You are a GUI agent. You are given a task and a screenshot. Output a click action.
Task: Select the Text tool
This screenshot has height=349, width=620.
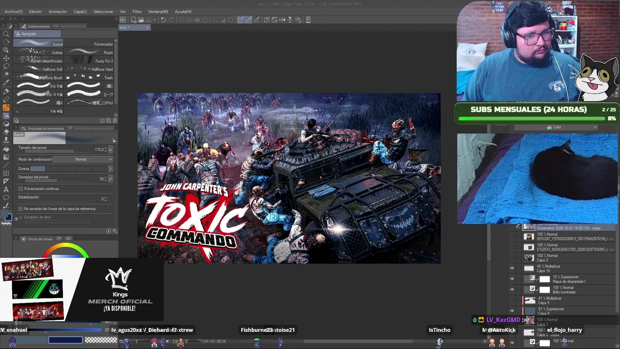click(6, 190)
